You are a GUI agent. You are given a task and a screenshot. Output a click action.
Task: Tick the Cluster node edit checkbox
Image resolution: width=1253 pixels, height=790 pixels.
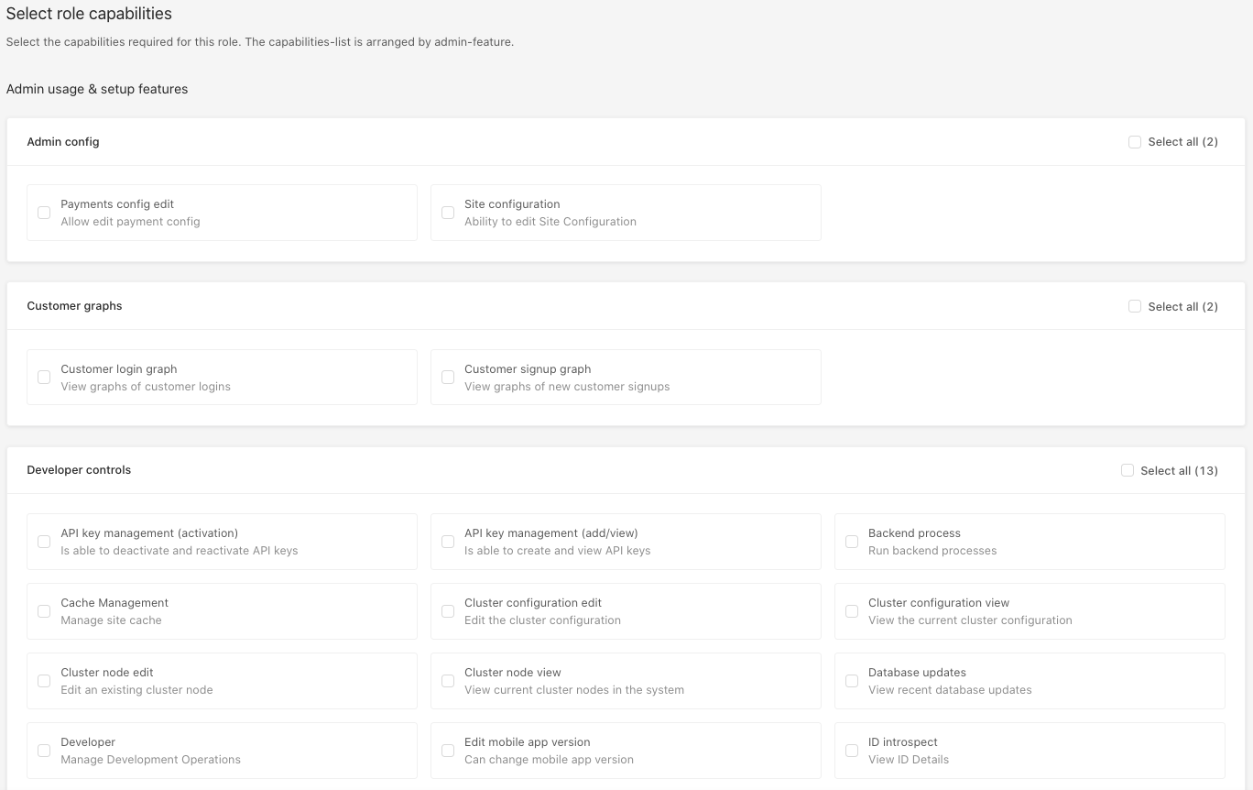44,681
